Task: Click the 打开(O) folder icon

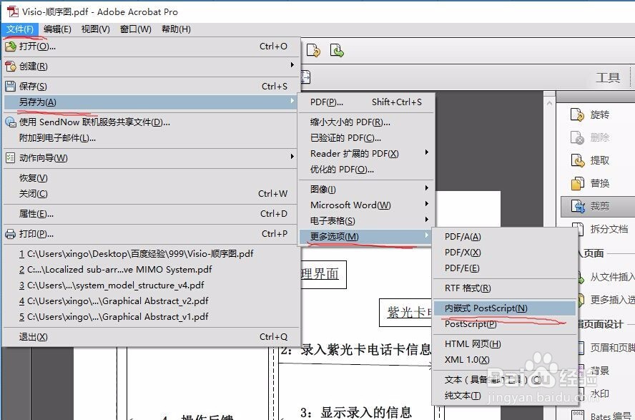Action: 10,47
